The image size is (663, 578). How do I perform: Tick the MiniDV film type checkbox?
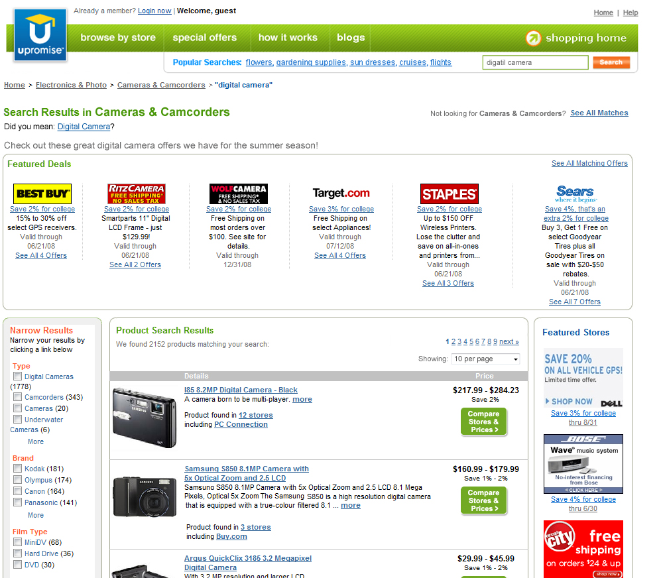[17, 542]
